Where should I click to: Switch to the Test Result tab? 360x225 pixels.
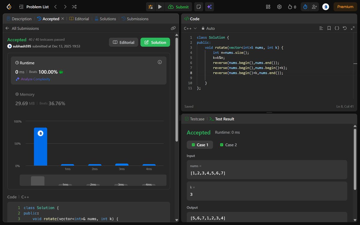[221, 119]
